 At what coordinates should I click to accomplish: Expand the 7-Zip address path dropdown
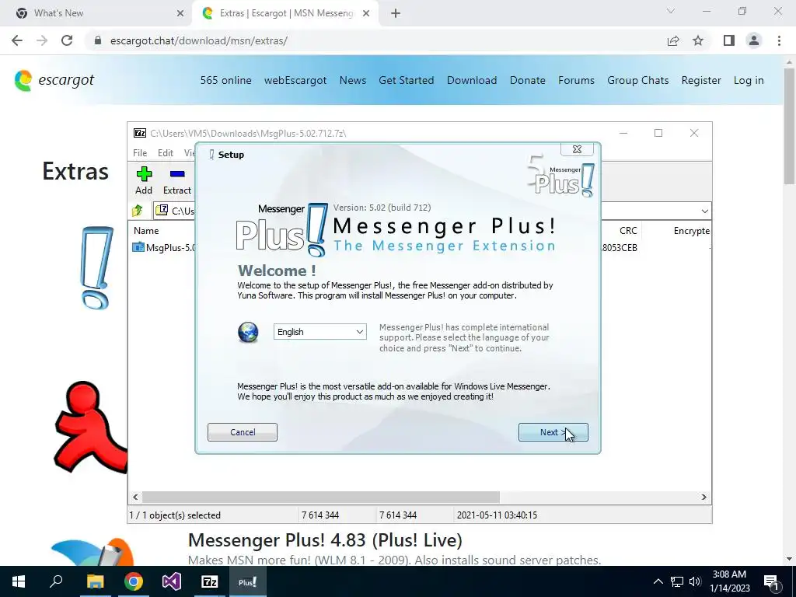pos(704,211)
